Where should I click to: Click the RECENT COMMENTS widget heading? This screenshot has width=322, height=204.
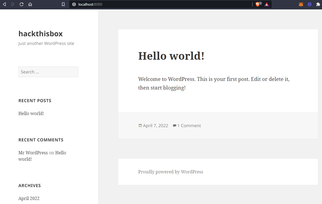coord(41,140)
